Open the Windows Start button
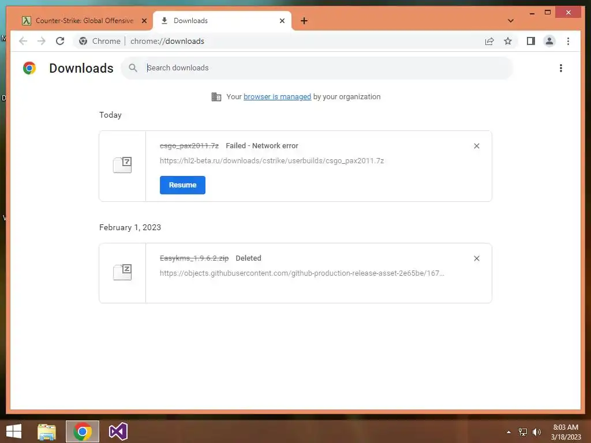Screen dimensions: 591x443 coord(14,431)
